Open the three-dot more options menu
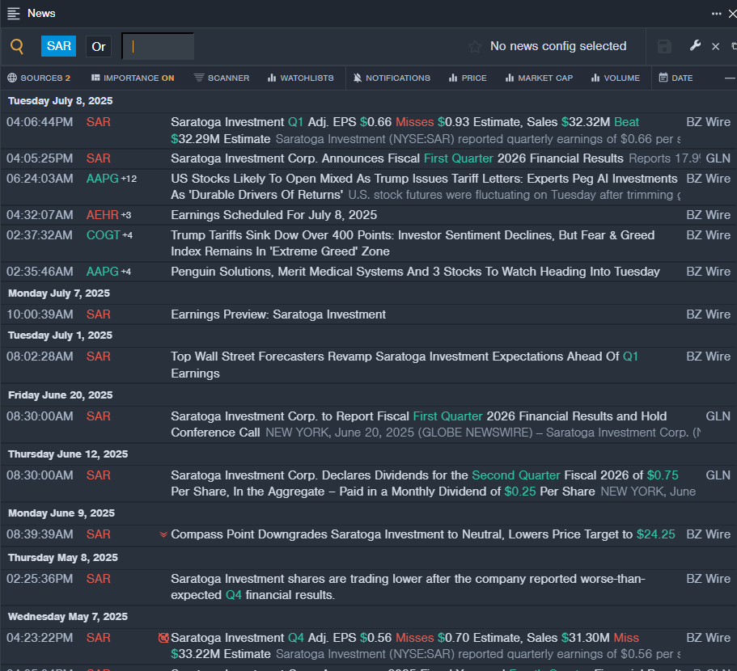The height and width of the screenshot is (671, 737). [x=716, y=14]
